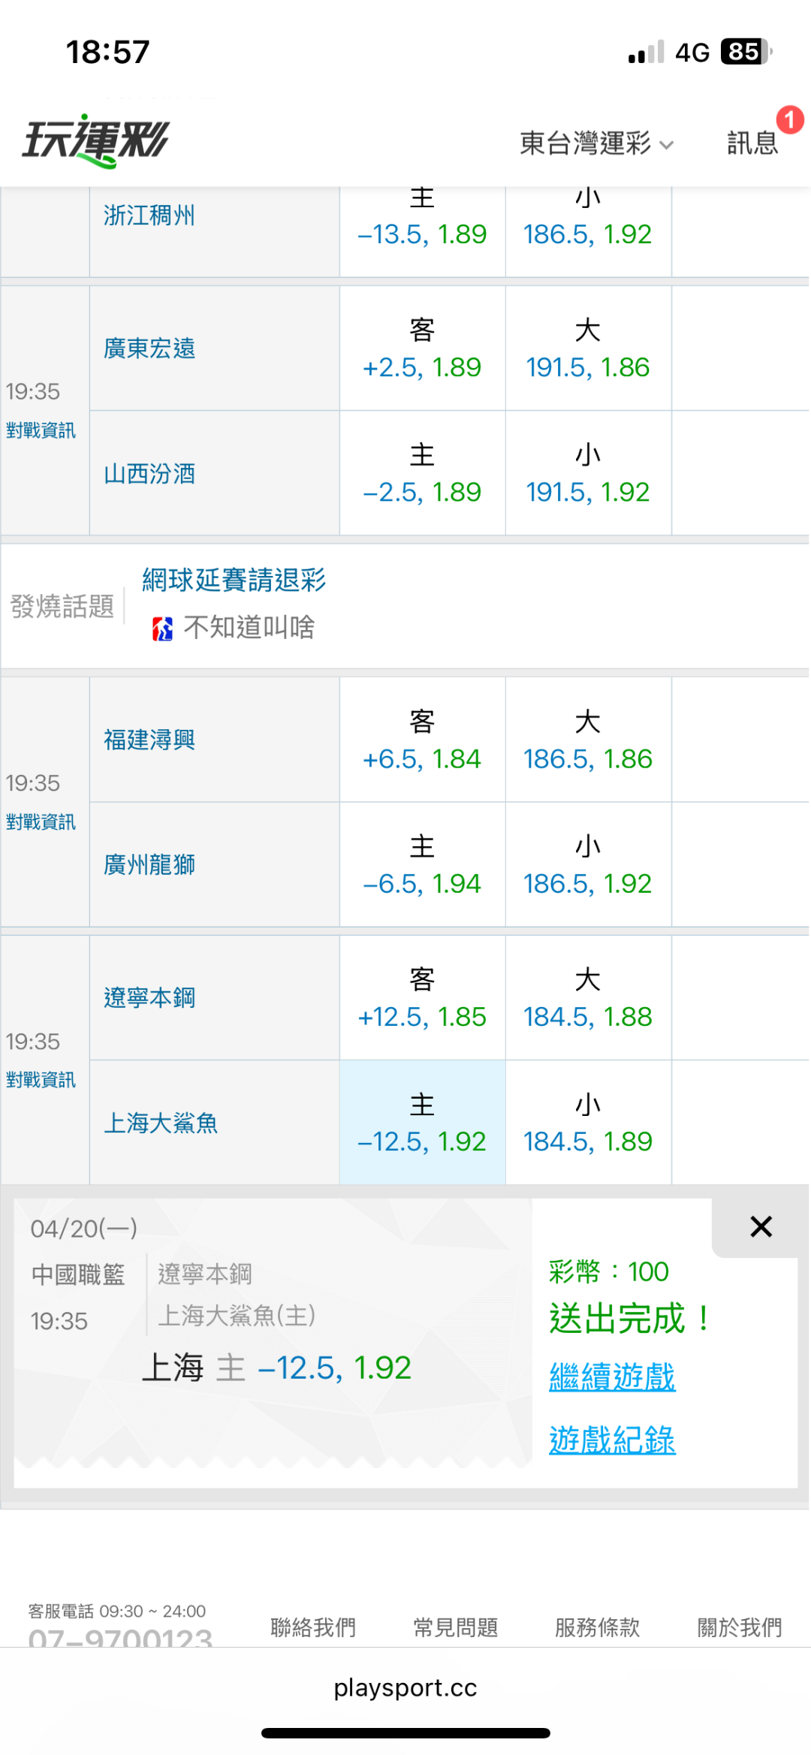The image size is (811, 1755).
Task: Open 遊戲紀錄 link
Action: point(612,1440)
